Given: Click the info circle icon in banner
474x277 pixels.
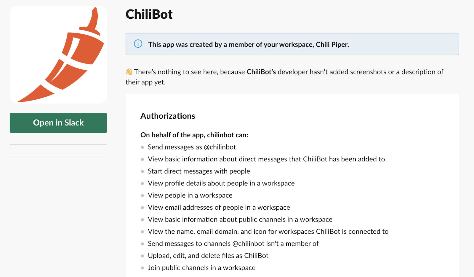Looking at the screenshot, I should click(138, 44).
